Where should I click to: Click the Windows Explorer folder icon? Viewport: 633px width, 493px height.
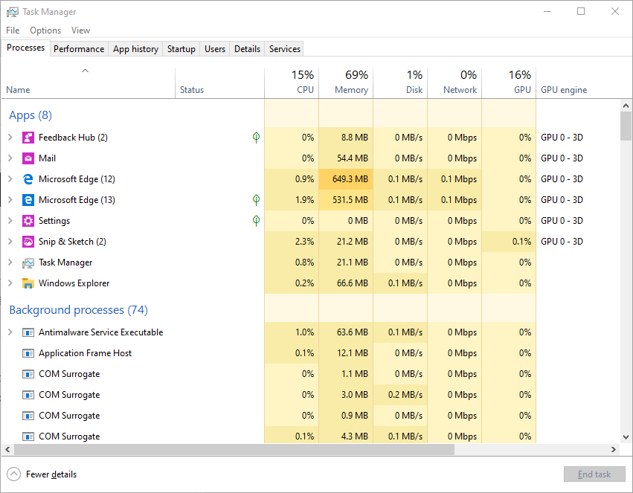point(28,283)
